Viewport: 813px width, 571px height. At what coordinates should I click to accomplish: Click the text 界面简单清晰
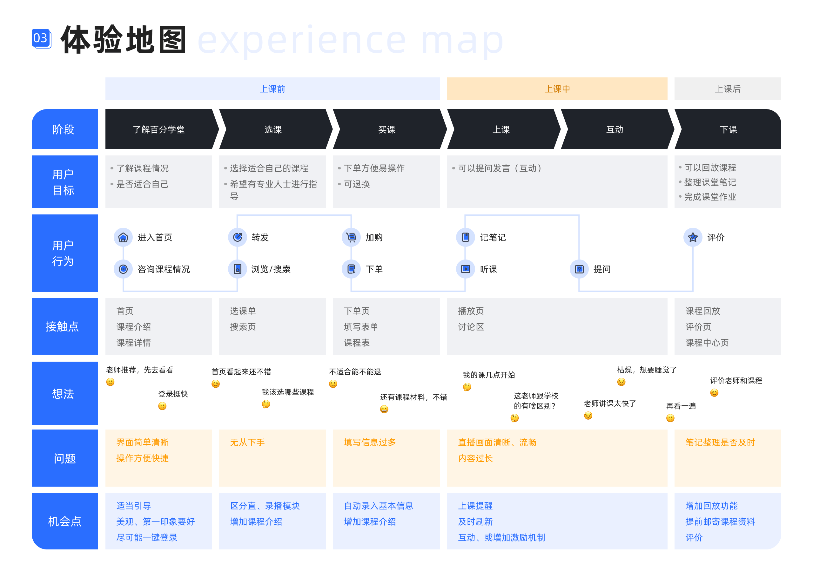142,443
